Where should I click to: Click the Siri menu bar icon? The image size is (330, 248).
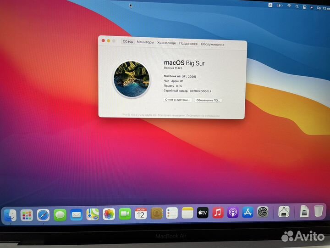(x=312, y=7)
